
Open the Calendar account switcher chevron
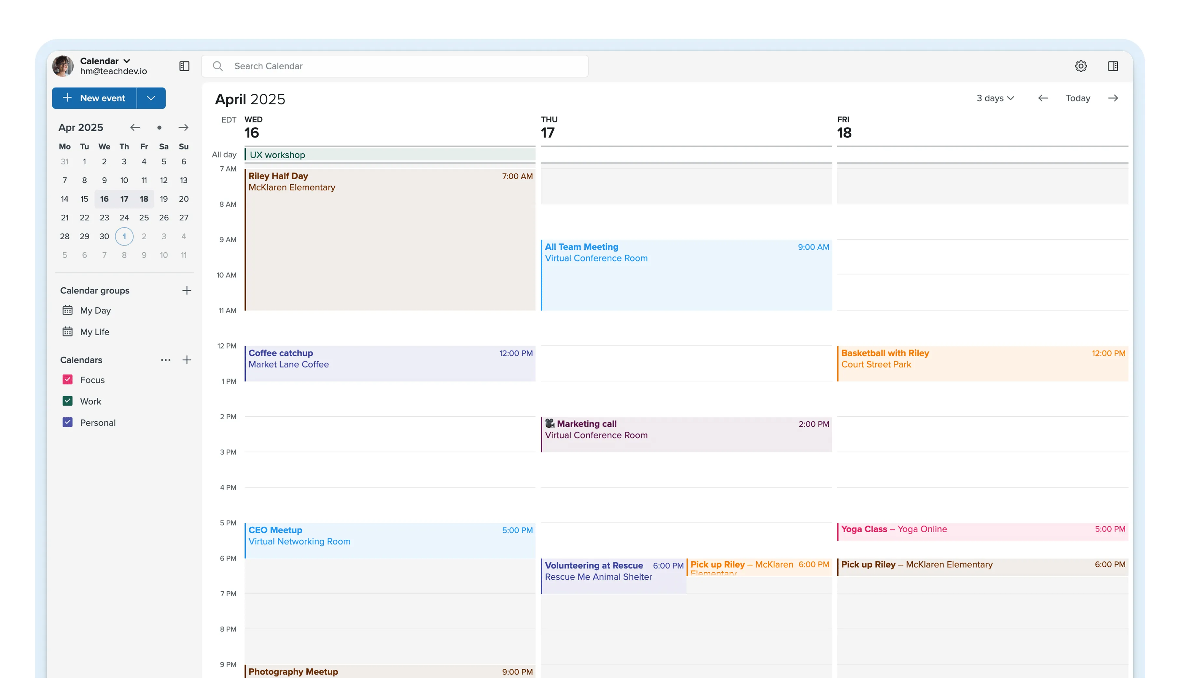coord(126,61)
